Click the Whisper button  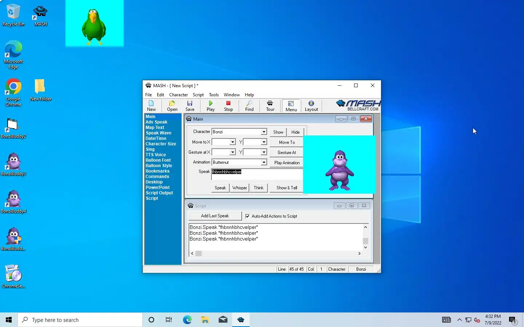click(239, 188)
